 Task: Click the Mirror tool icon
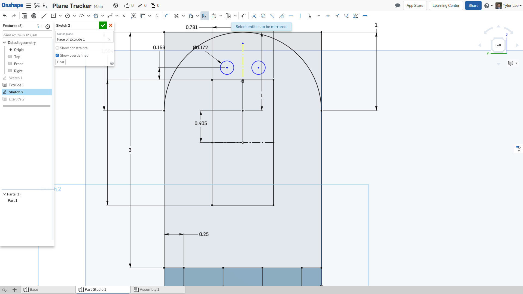pos(205,16)
